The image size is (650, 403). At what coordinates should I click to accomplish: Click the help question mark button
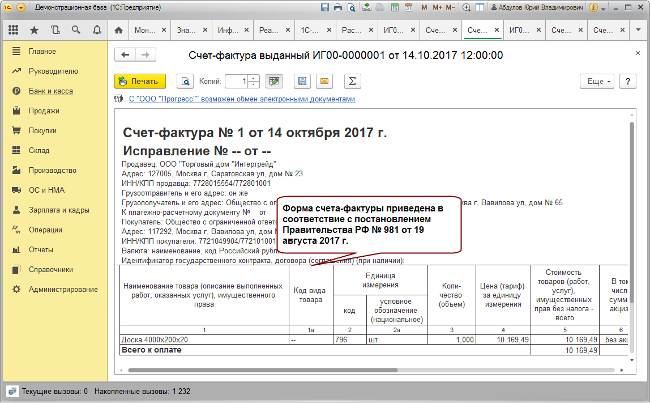pyautogui.click(x=627, y=82)
